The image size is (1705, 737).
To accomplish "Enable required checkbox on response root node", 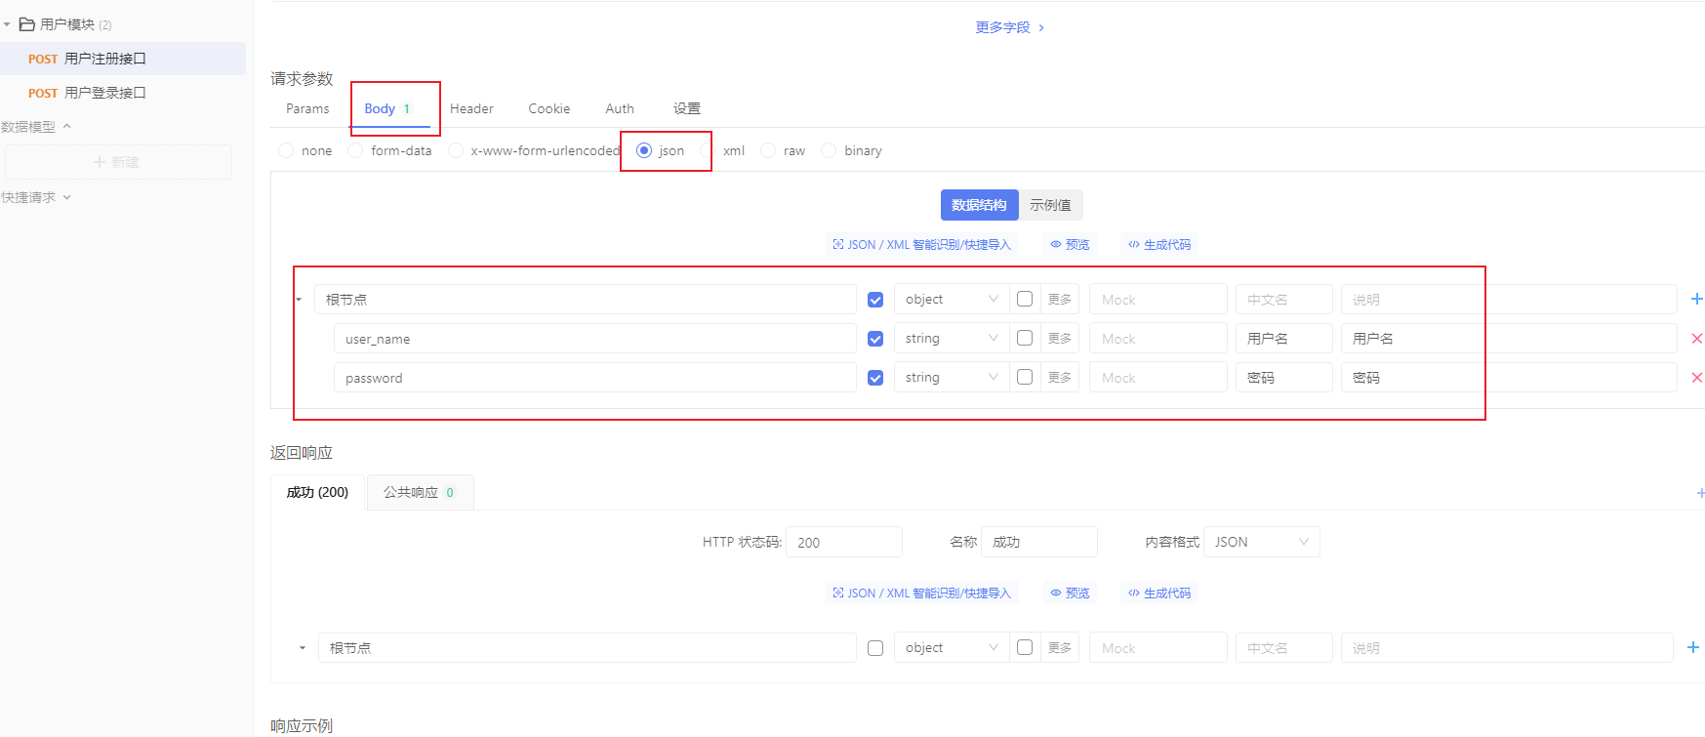I will coord(875,648).
